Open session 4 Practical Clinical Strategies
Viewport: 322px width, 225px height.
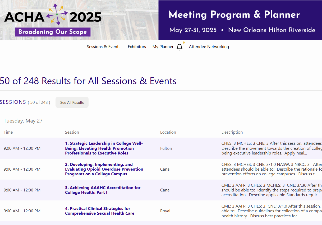(100, 211)
